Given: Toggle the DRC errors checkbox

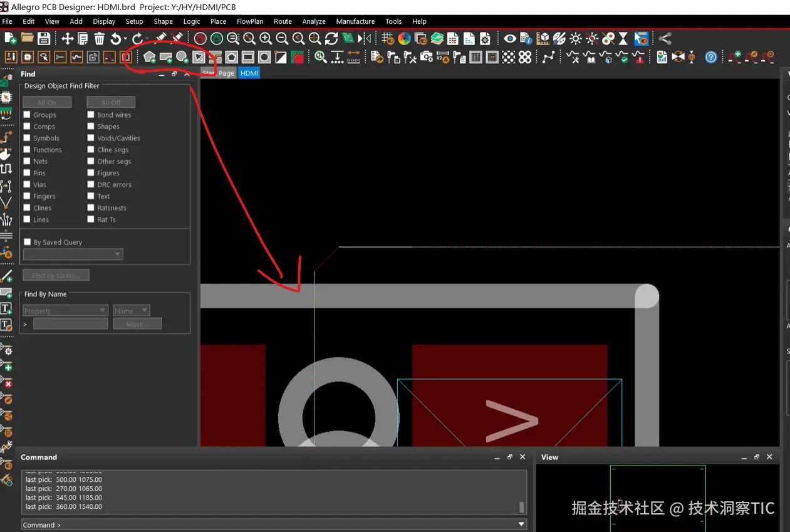Looking at the screenshot, I should pyautogui.click(x=91, y=184).
